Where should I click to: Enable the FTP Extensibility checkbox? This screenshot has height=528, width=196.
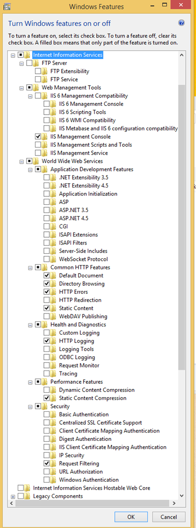point(38,71)
